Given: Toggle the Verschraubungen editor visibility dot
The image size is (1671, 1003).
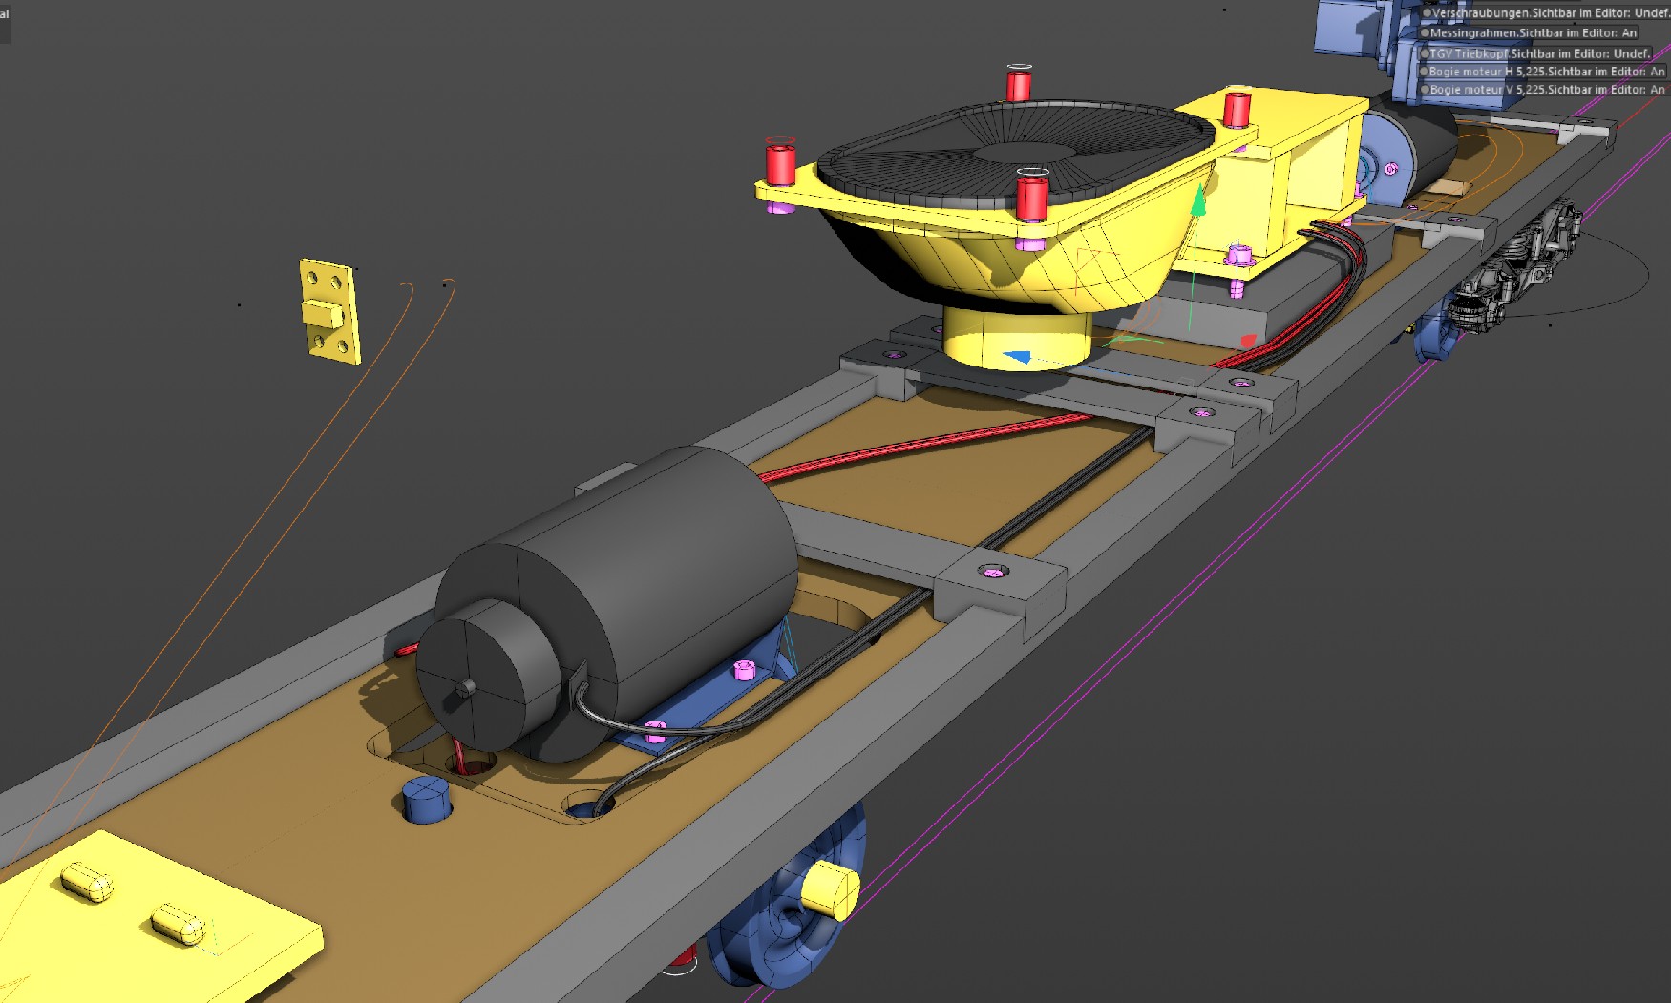Looking at the screenshot, I should coord(1427,13).
